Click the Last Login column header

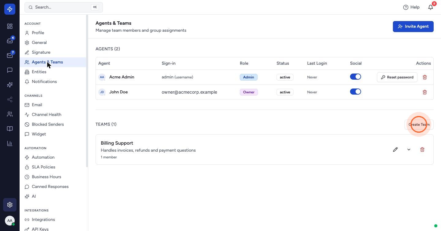click(x=317, y=63)
